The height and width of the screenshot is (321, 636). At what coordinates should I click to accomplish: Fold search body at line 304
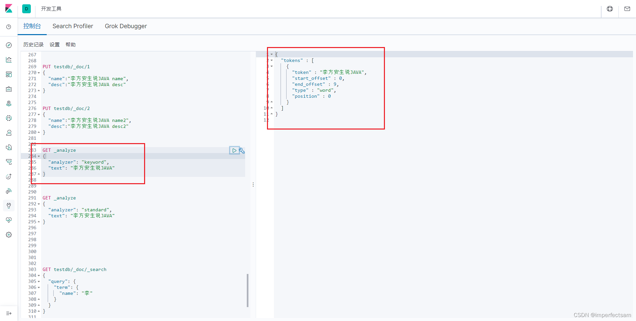pyautogui.click(x=39, y=276)
